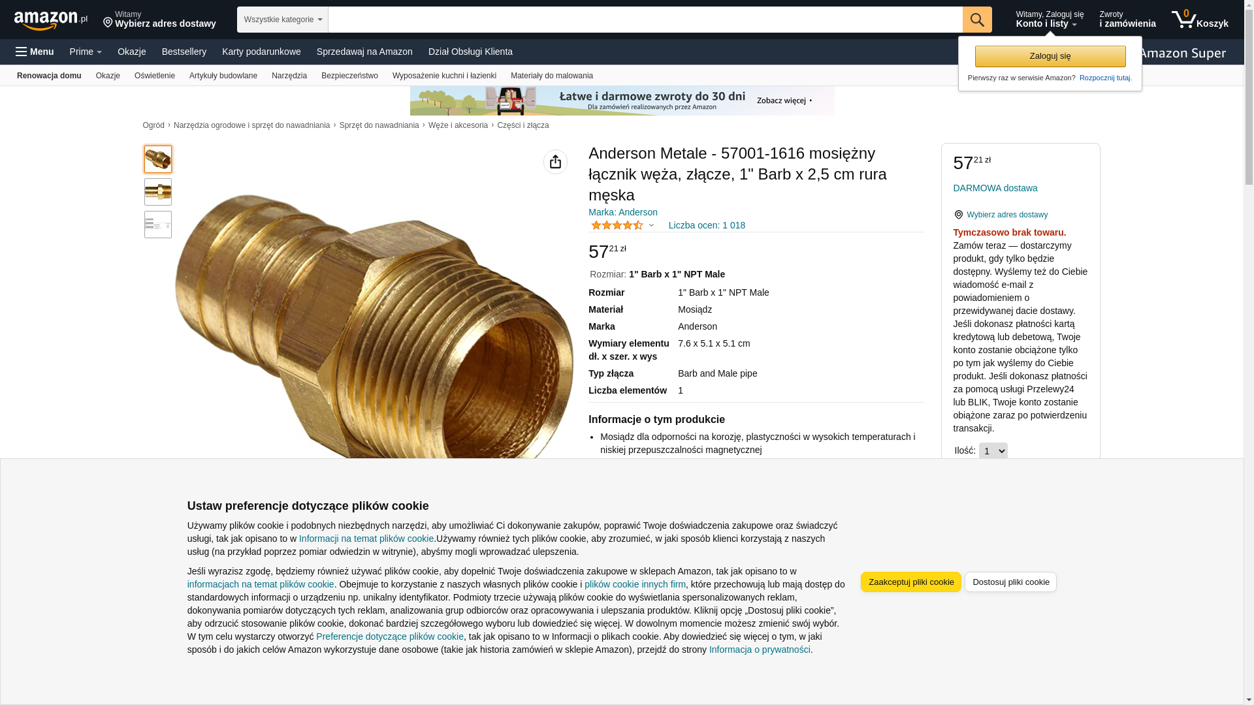1254x705 pixels.
Task: Click the free returns promotional banner
Action: (622, 101)
